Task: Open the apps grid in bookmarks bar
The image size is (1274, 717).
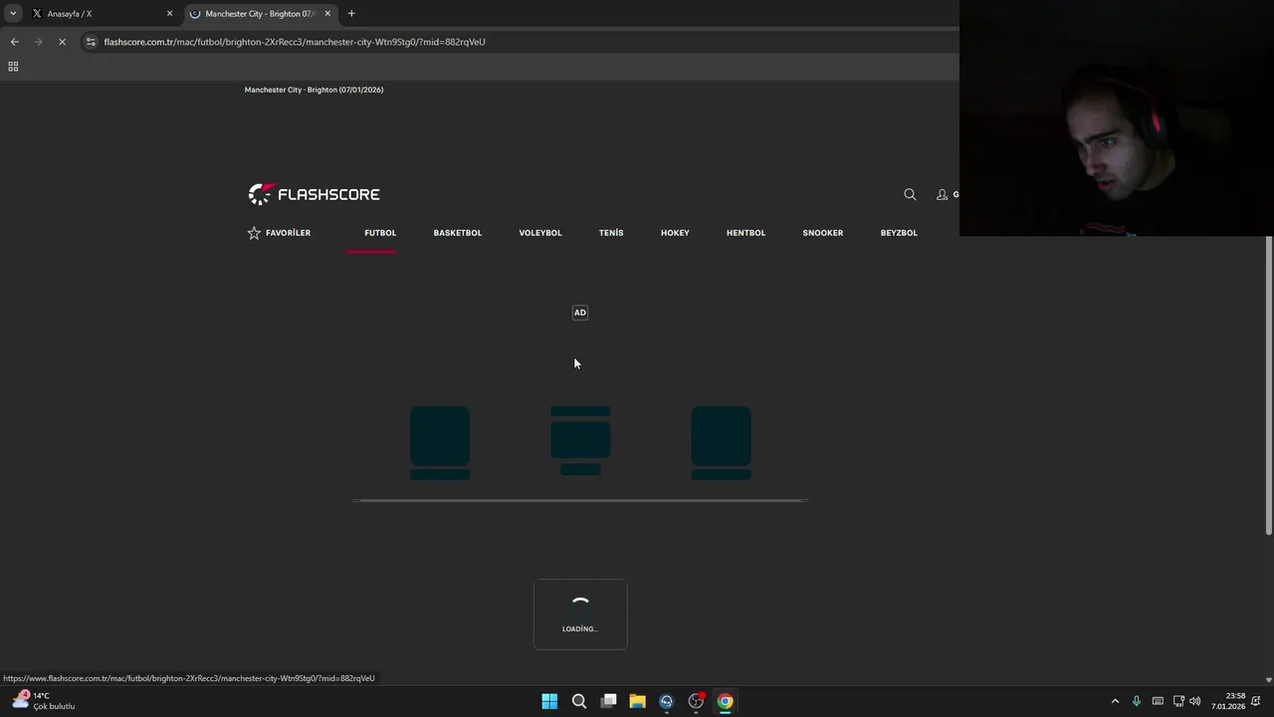Action: 13,67
